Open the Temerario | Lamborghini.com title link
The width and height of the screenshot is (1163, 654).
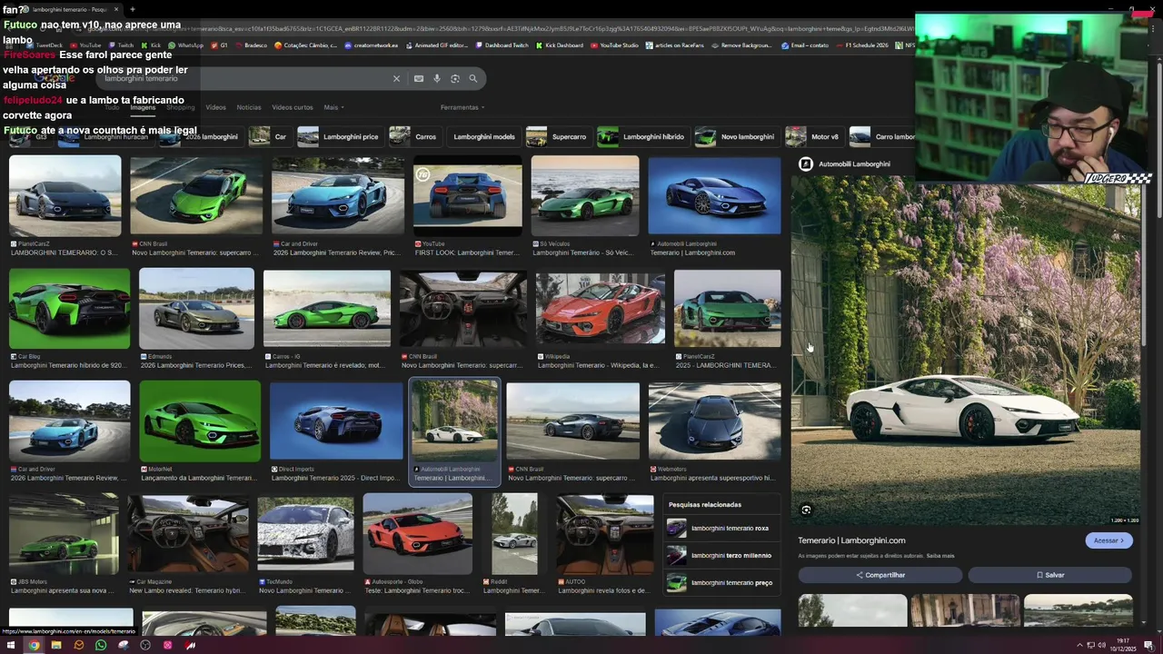point(851,540)
